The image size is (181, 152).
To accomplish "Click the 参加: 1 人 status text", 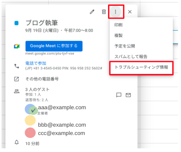I will click(x=33, y=95).
